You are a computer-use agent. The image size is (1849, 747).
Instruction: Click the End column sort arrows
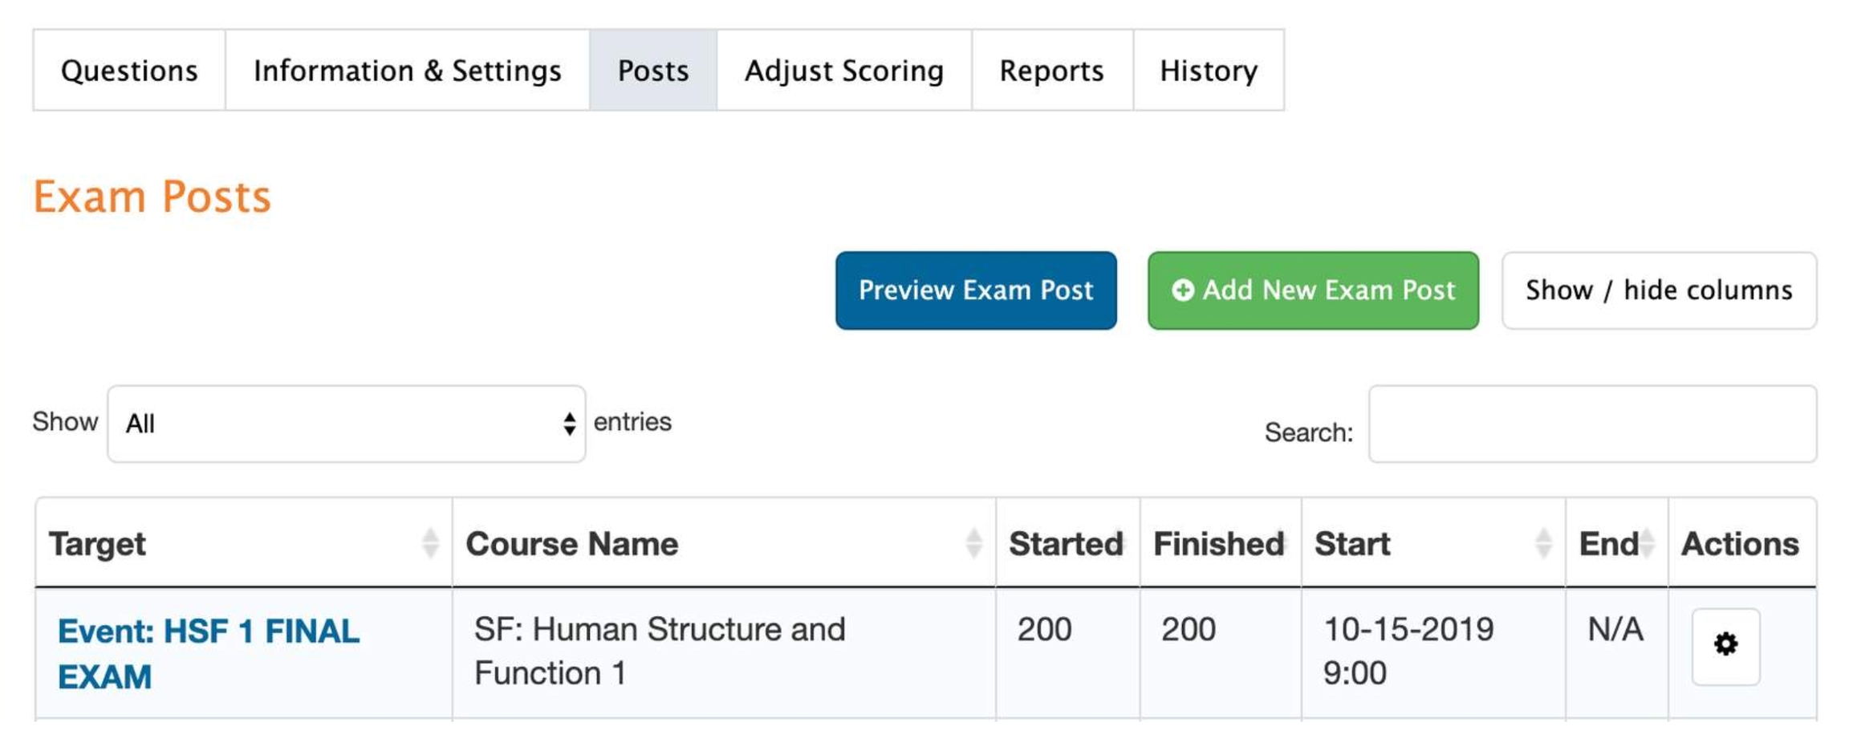(1647, 543)
